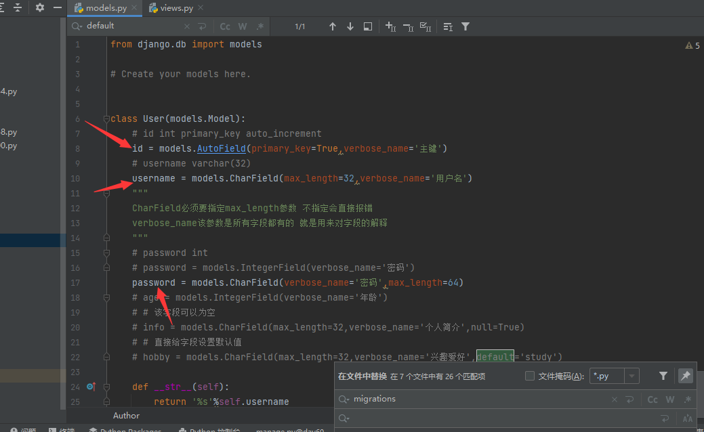Viewport: 704px width, 432px height.
Task: Click overriding method gutter icon line 24
Action: tap(91, 386)
